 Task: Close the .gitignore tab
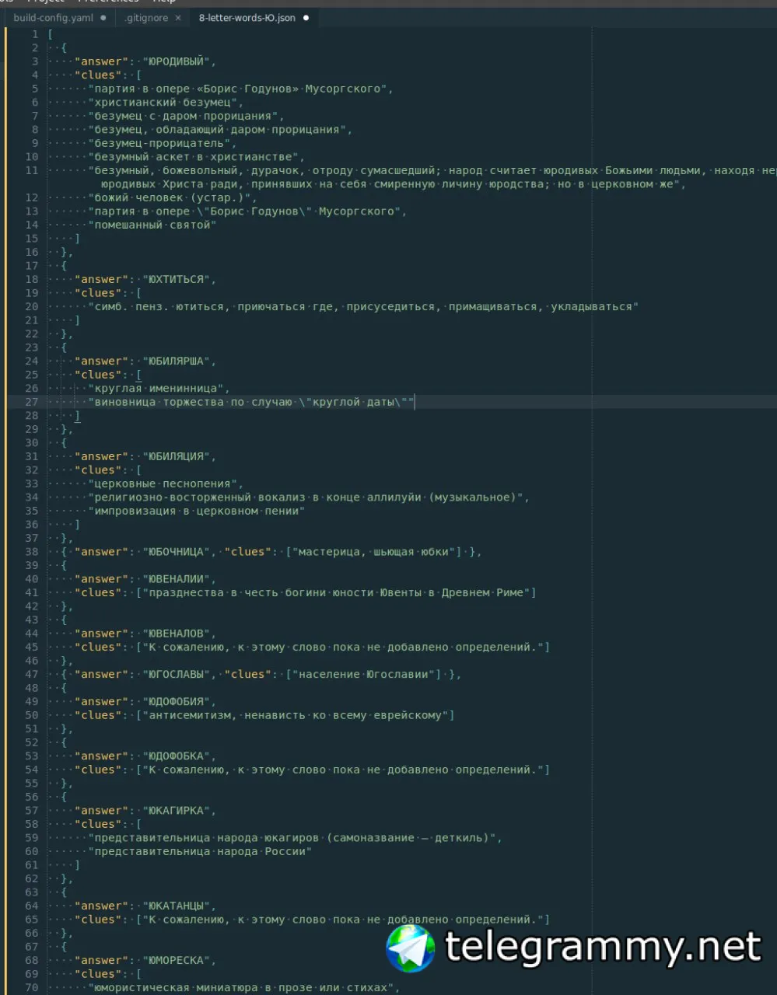(x=179, y=18)
